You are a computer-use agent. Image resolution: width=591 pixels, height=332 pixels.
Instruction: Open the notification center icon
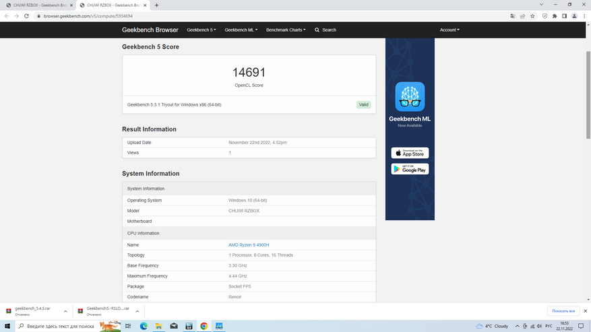(x=581, y=326)
